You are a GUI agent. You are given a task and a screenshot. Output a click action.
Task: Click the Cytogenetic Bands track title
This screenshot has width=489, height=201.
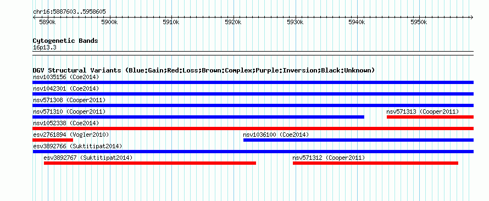coord(65,41)
